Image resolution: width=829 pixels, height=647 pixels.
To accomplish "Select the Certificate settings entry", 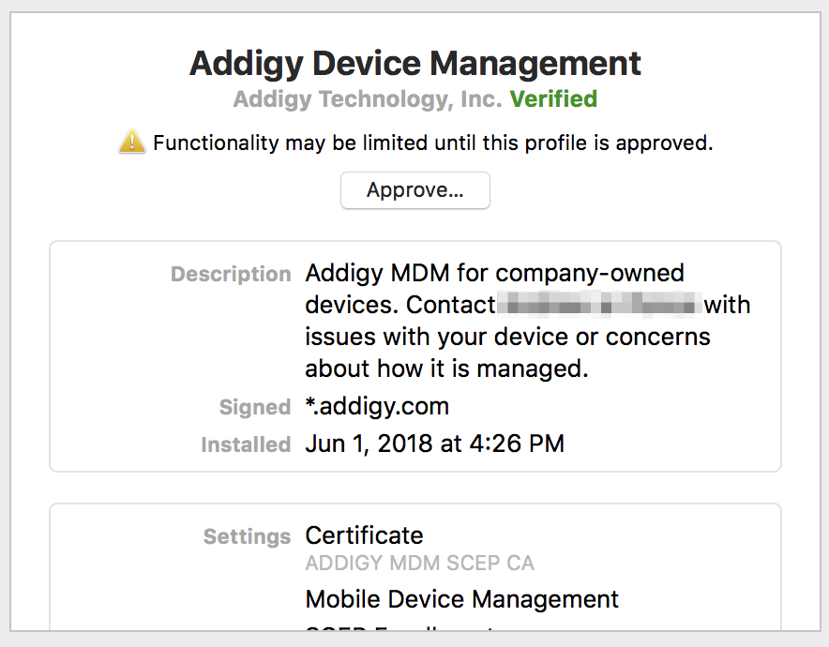I will pos(364,535).
